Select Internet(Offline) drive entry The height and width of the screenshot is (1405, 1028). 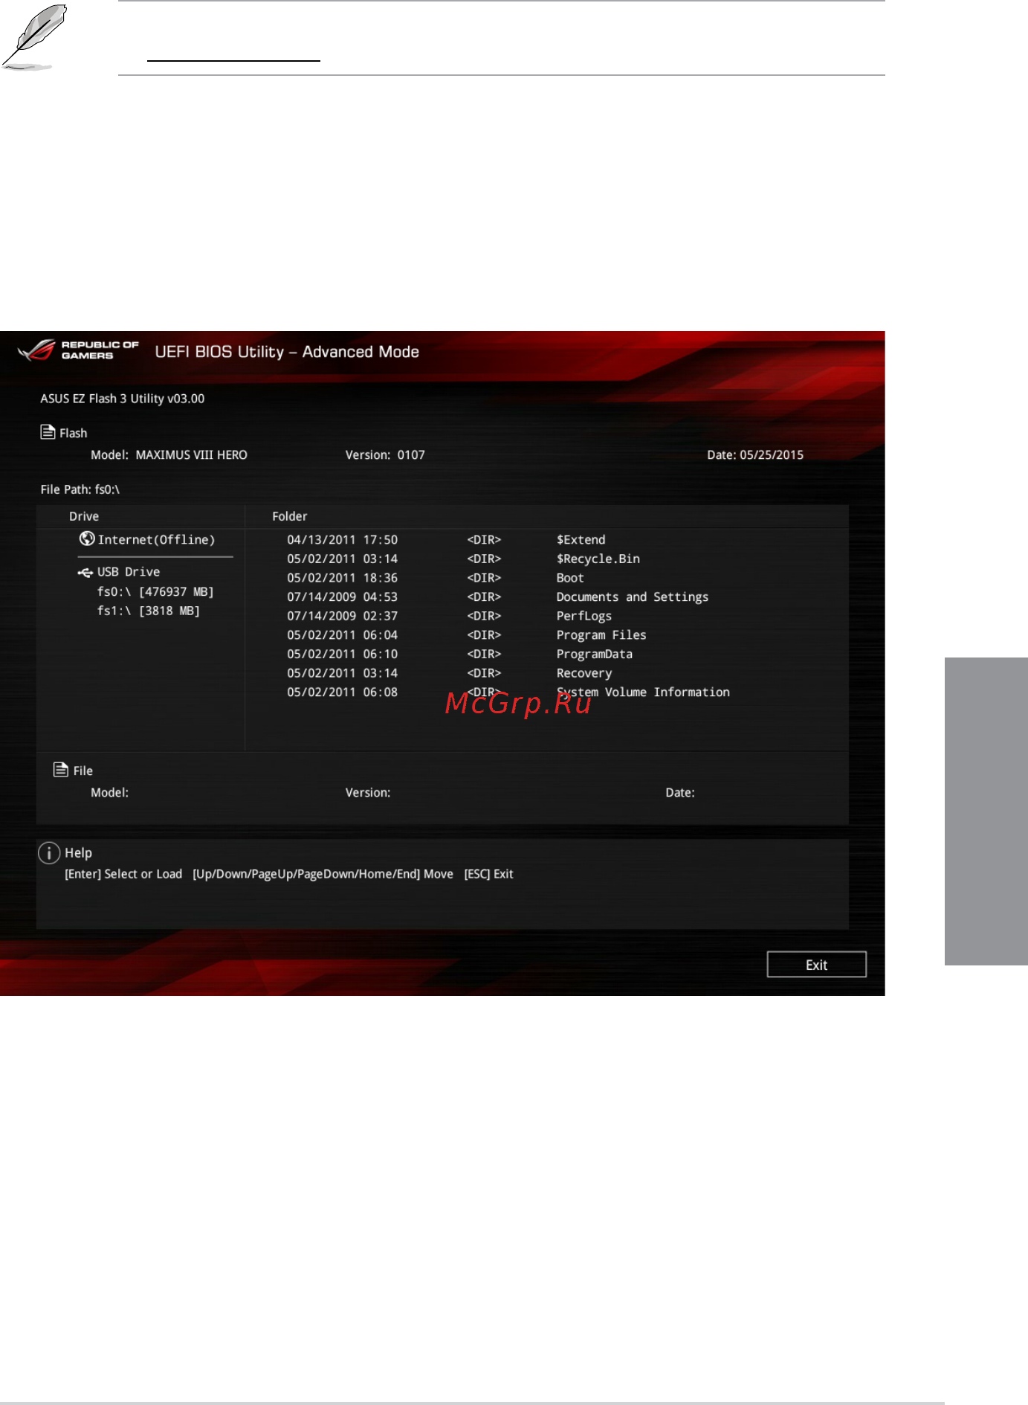coord(156,540)
